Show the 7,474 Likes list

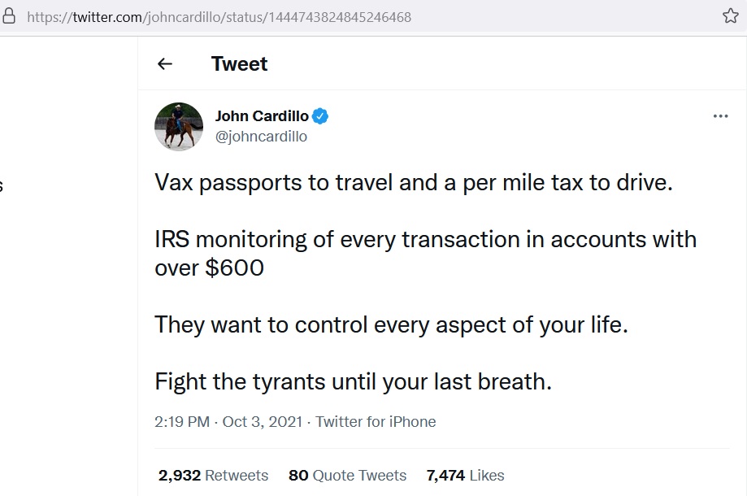(467, 476)
